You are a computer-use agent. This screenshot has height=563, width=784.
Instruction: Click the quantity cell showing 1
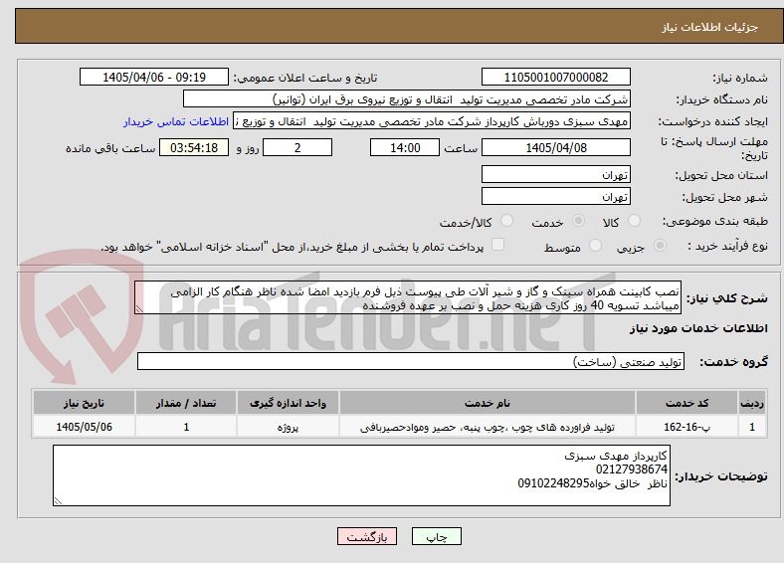coord(186,427)
